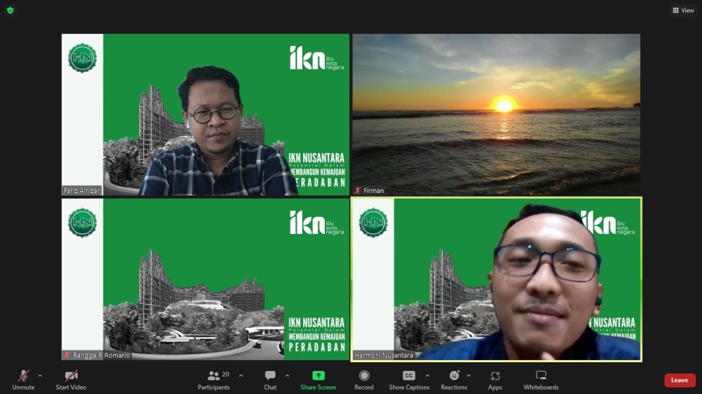Image resolution: width=702 pixels, height=394 pixels.
Task: Select Firman's sunset video tile
Action: pos(496,115)
